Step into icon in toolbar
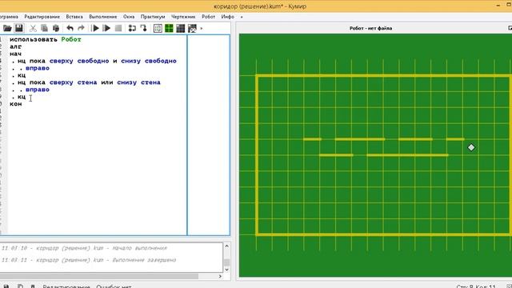The width and height of the screenshot is (512, 288). [143, 29]
